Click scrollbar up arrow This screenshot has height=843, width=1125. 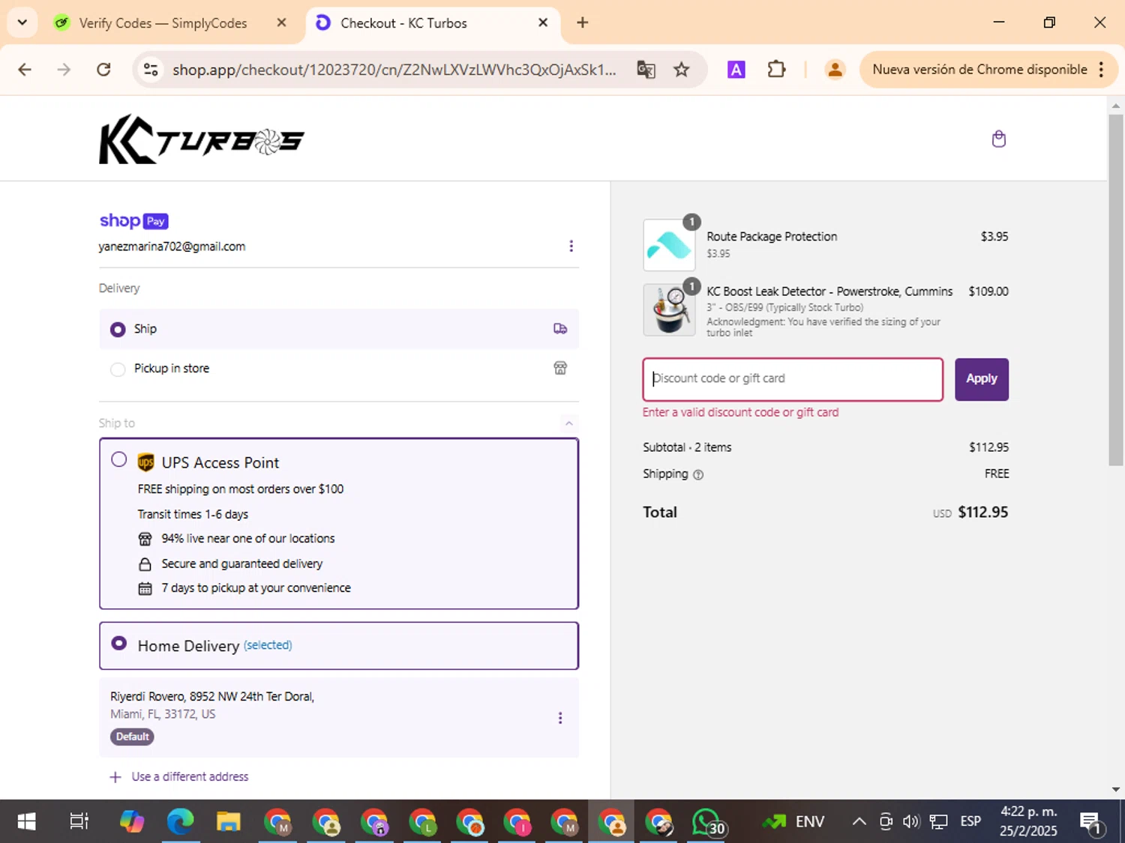1116,106
